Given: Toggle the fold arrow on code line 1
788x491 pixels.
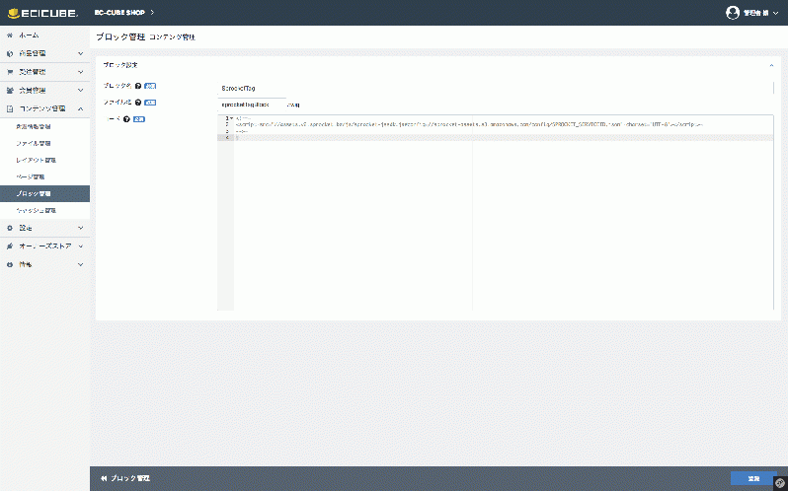Looking at the screenshot, I should tap(231, 118).
